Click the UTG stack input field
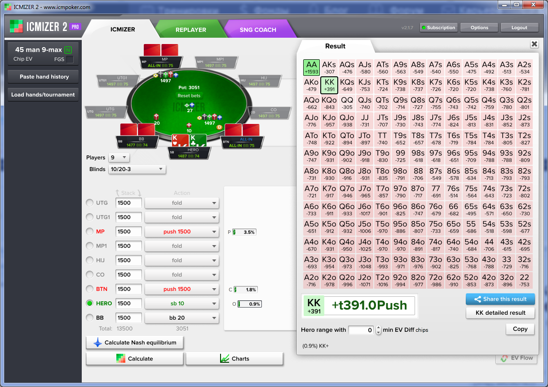 (x=129, y=203)
